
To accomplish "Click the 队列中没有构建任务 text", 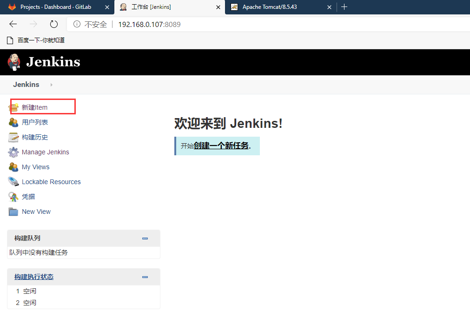I will (x=39, y=252).
